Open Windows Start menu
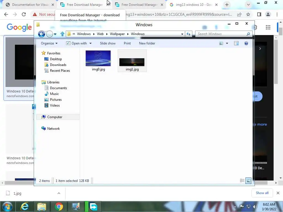 tap(7, 206)
